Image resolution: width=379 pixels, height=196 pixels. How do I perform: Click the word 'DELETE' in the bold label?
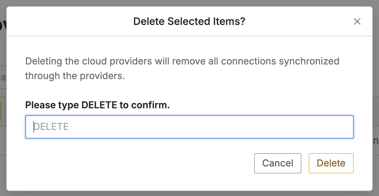coord(99,105)
